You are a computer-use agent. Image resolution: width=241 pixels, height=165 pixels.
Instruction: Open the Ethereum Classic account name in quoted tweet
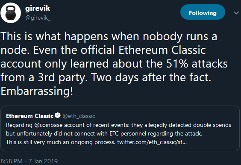click(x=29, y=116)
